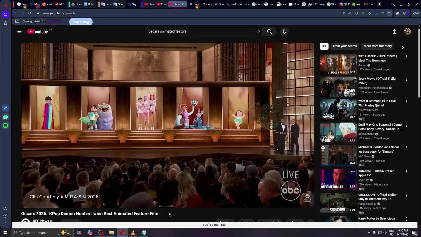Open the taskbar search box
This screenshot has width=421, height=237.
pos(42,233)
